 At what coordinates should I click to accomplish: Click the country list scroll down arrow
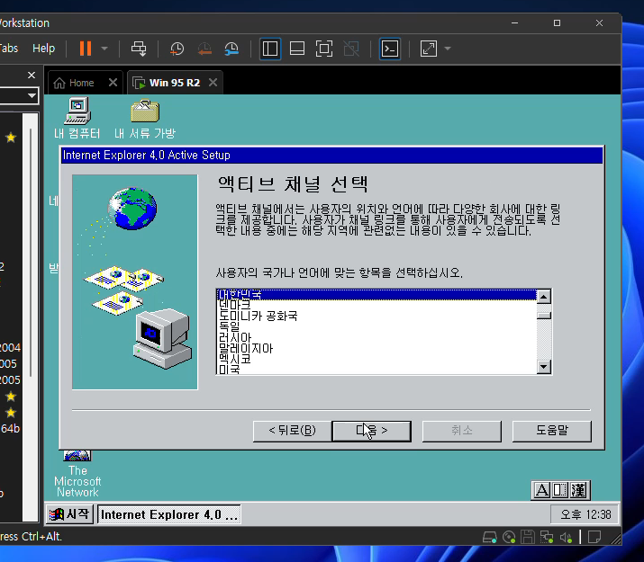click(x=544, y=367)
